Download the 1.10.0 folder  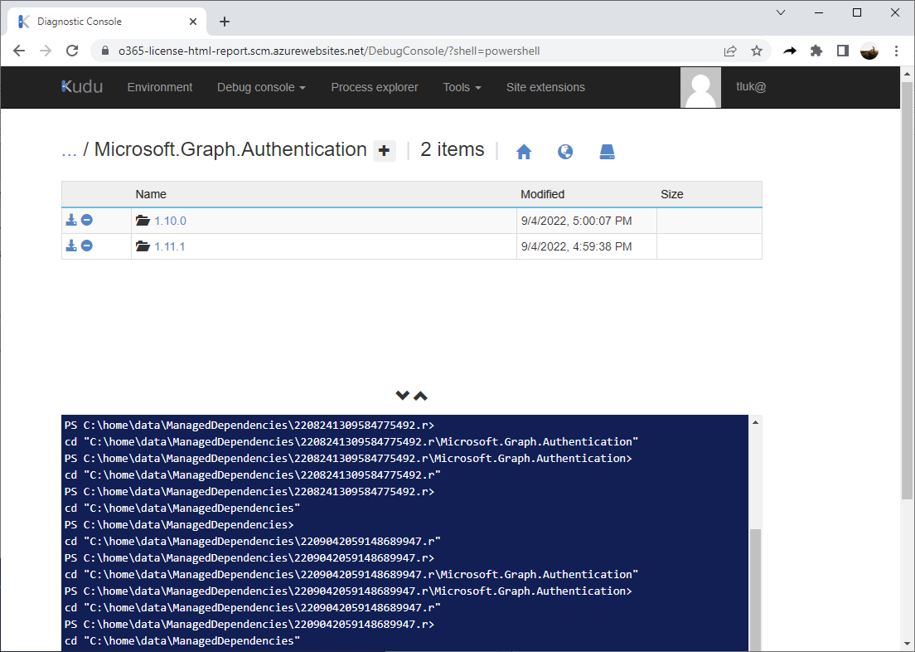71,220
